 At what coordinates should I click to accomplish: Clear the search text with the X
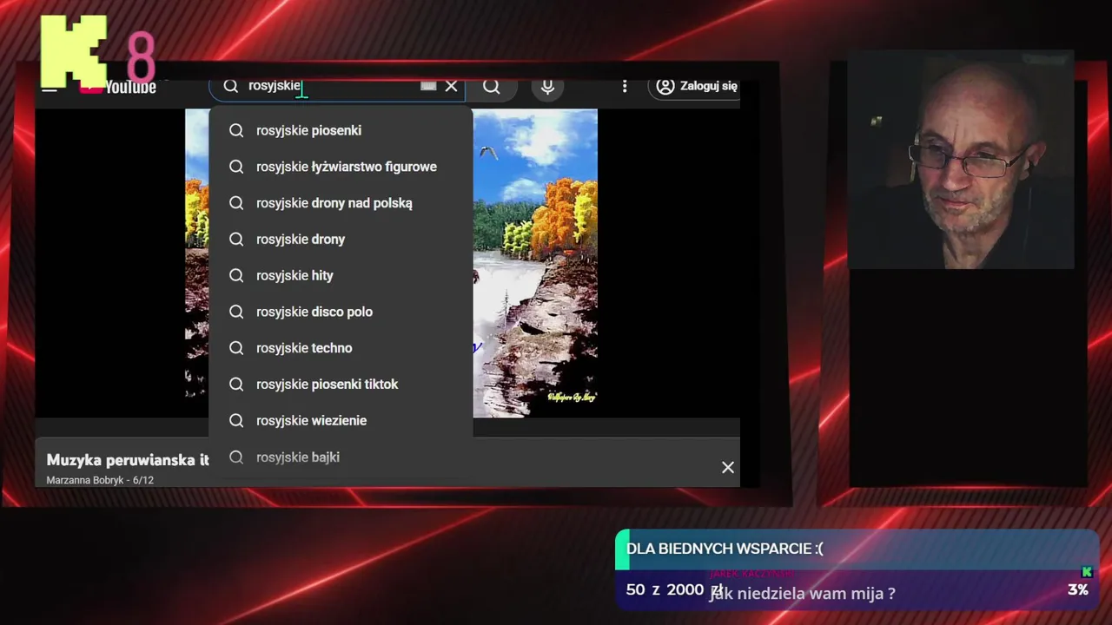[451, 86]
